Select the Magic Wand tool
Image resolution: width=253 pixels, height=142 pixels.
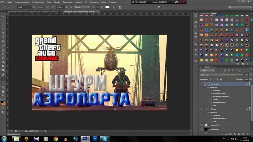tap(3, 29)
